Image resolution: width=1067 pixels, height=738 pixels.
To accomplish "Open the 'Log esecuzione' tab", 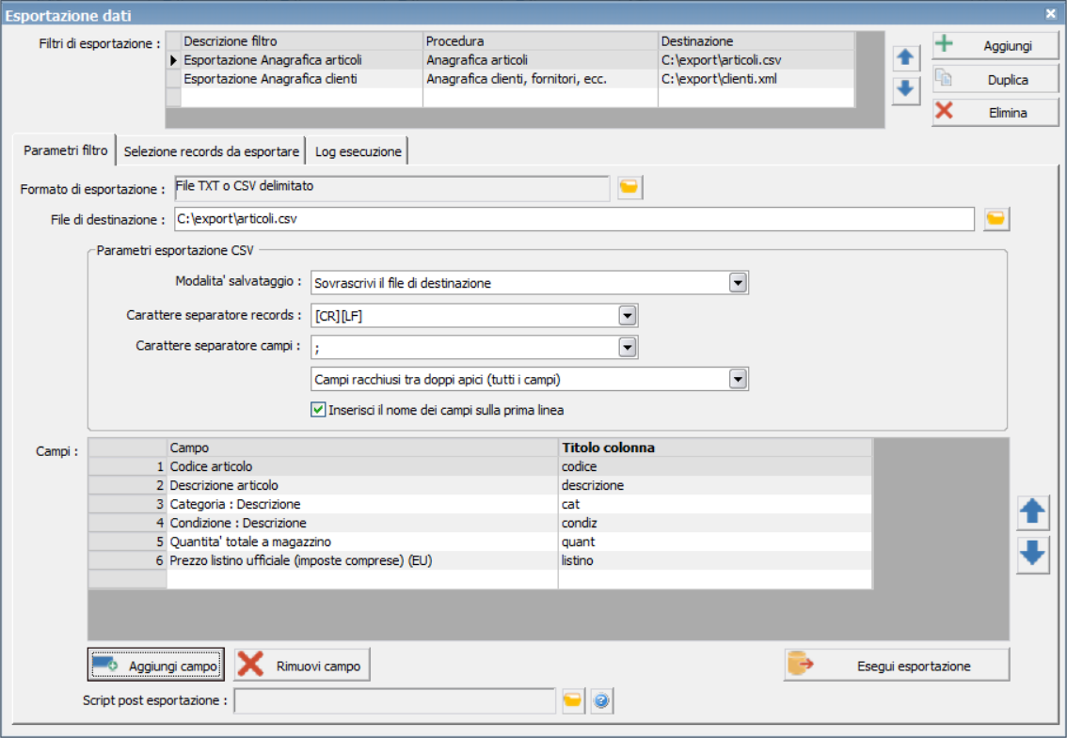I will pyautogui.click(x=358, y=151).
